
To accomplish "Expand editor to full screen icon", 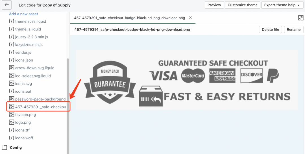I will [301, 18].
